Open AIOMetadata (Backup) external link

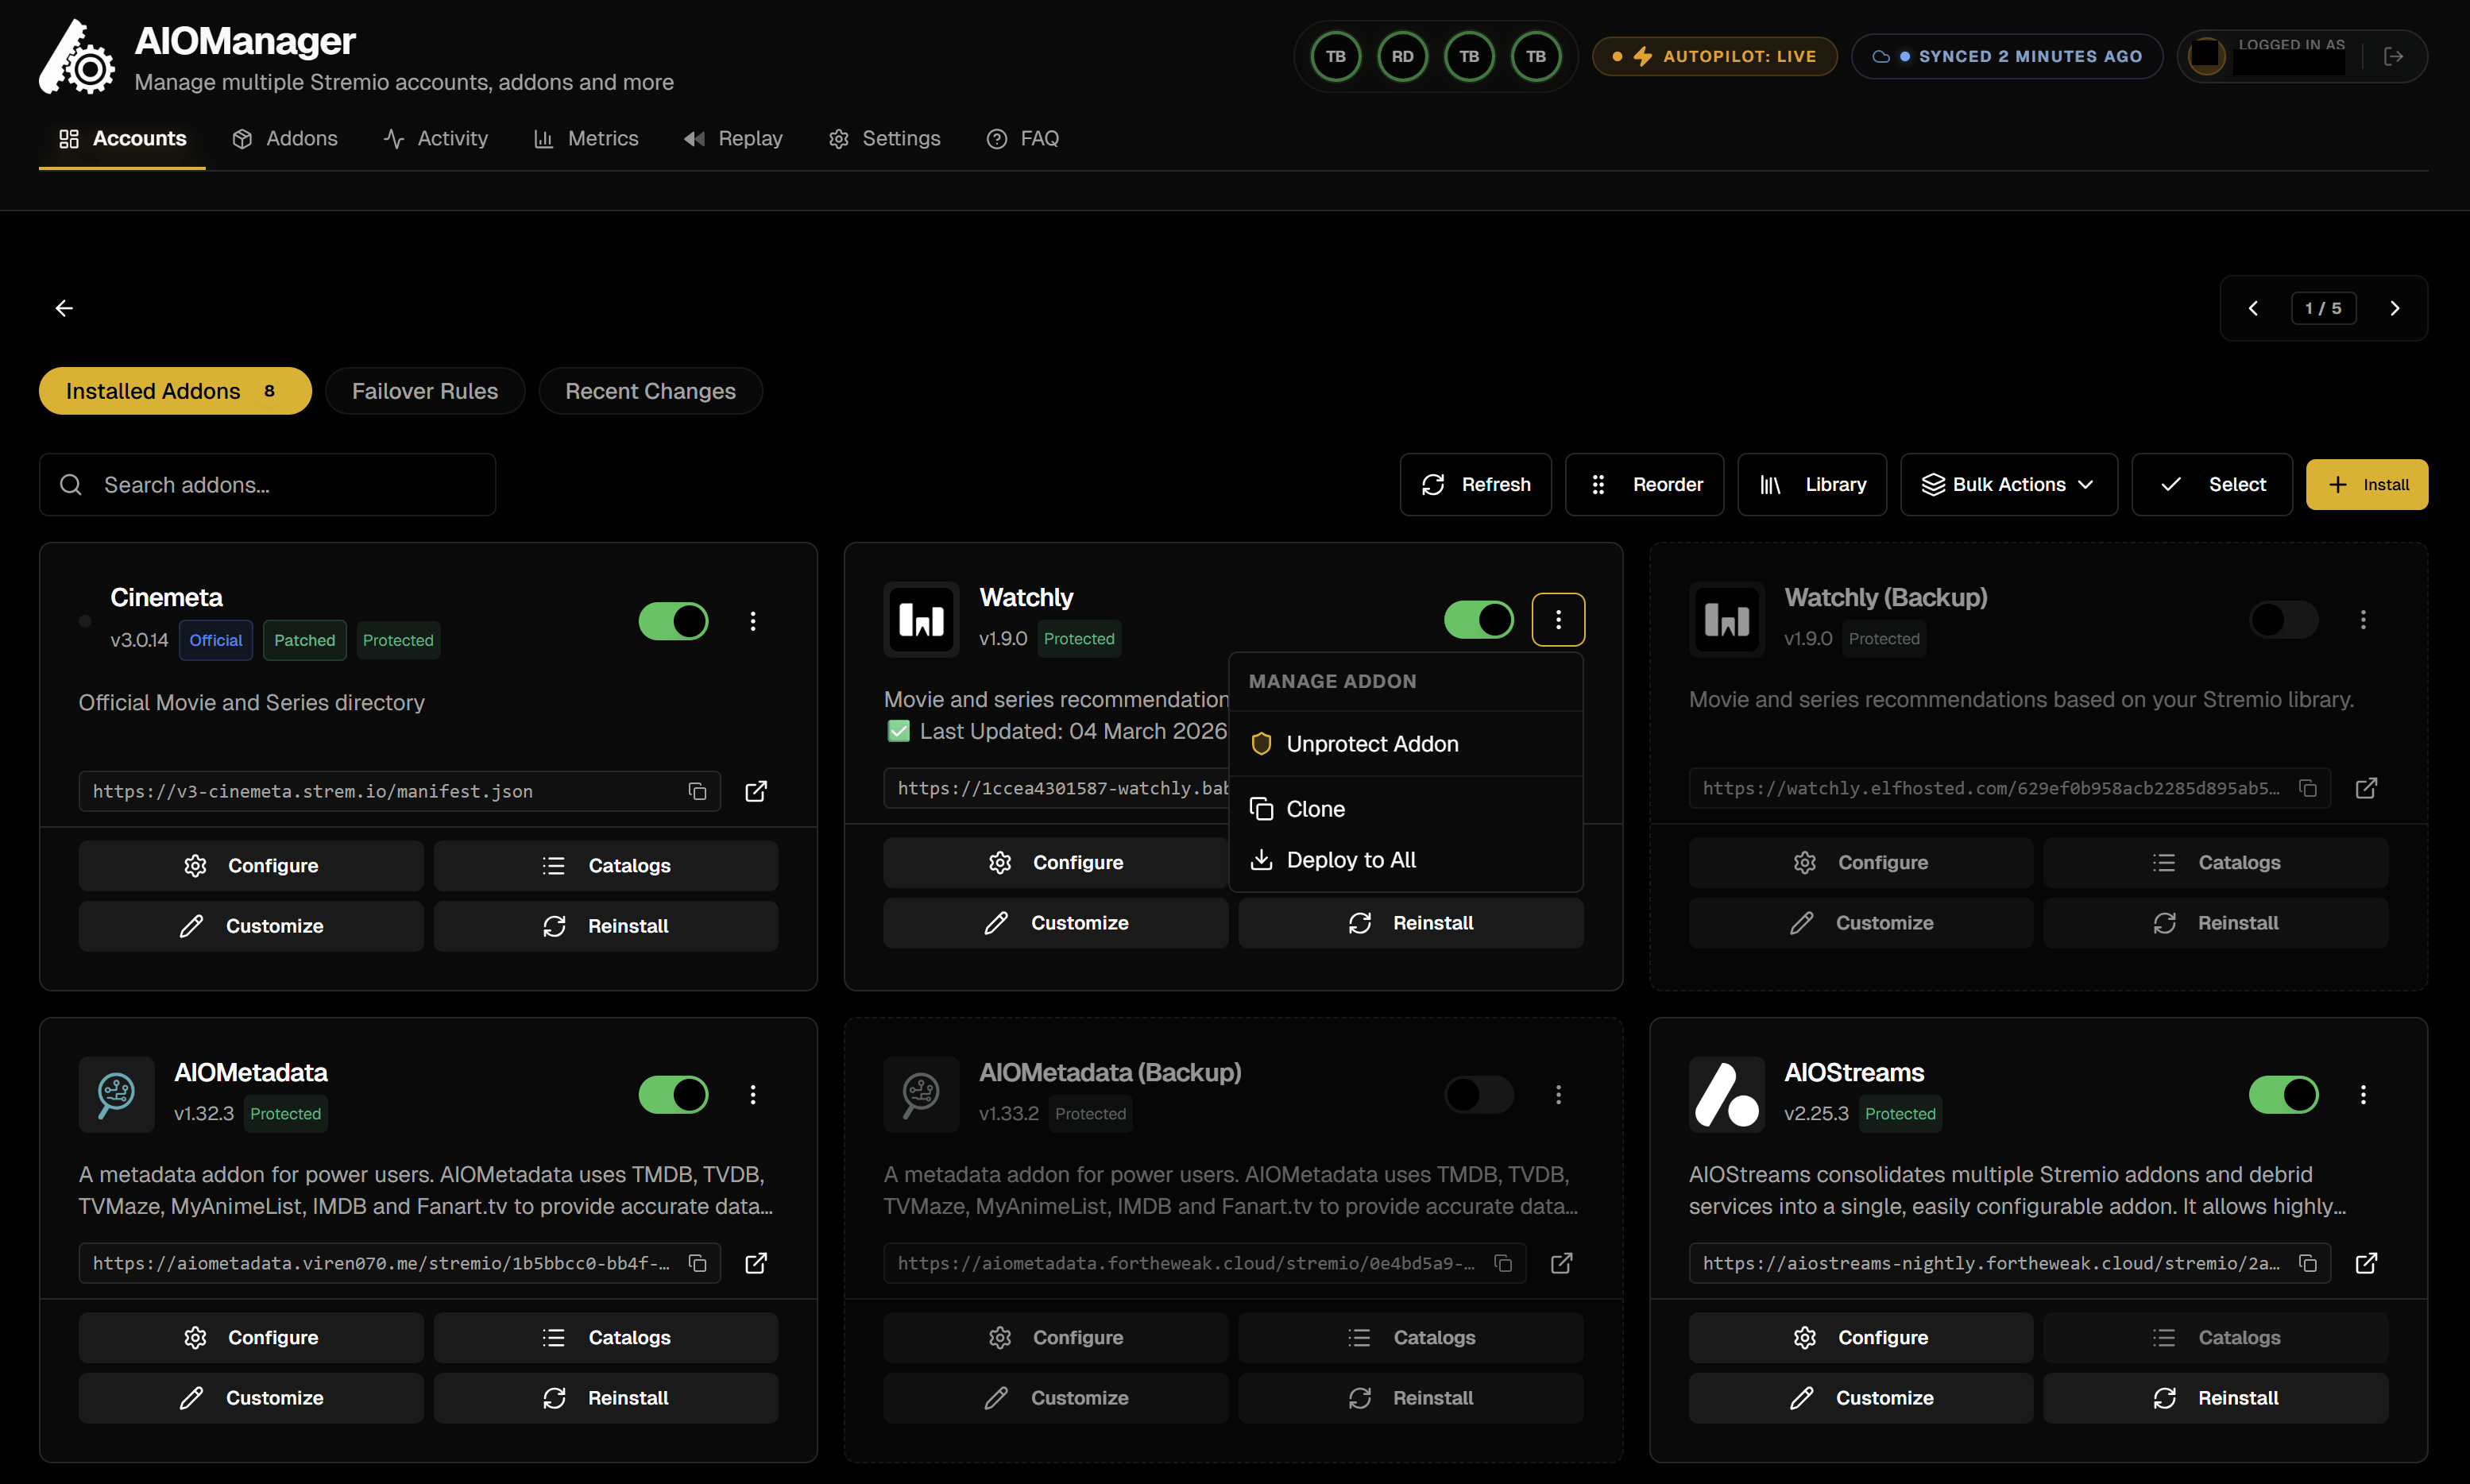pos(1561,1263)
